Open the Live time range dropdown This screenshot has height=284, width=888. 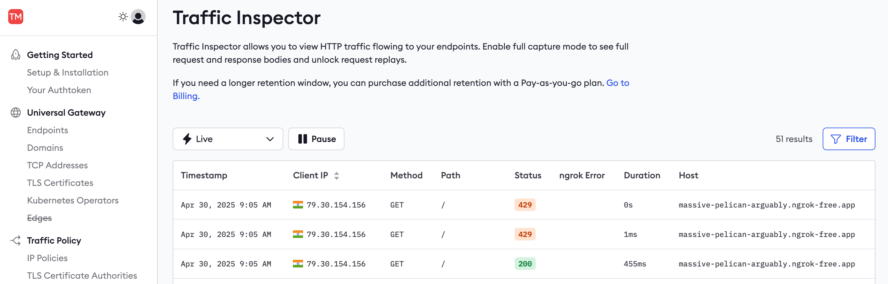tap(228, 139)
